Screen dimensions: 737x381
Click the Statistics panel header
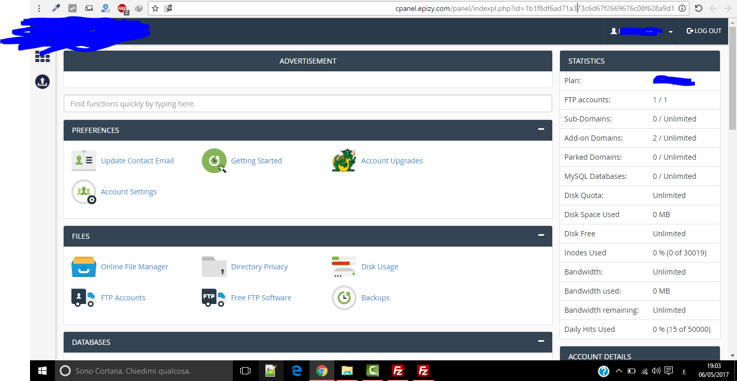(640, 61)
